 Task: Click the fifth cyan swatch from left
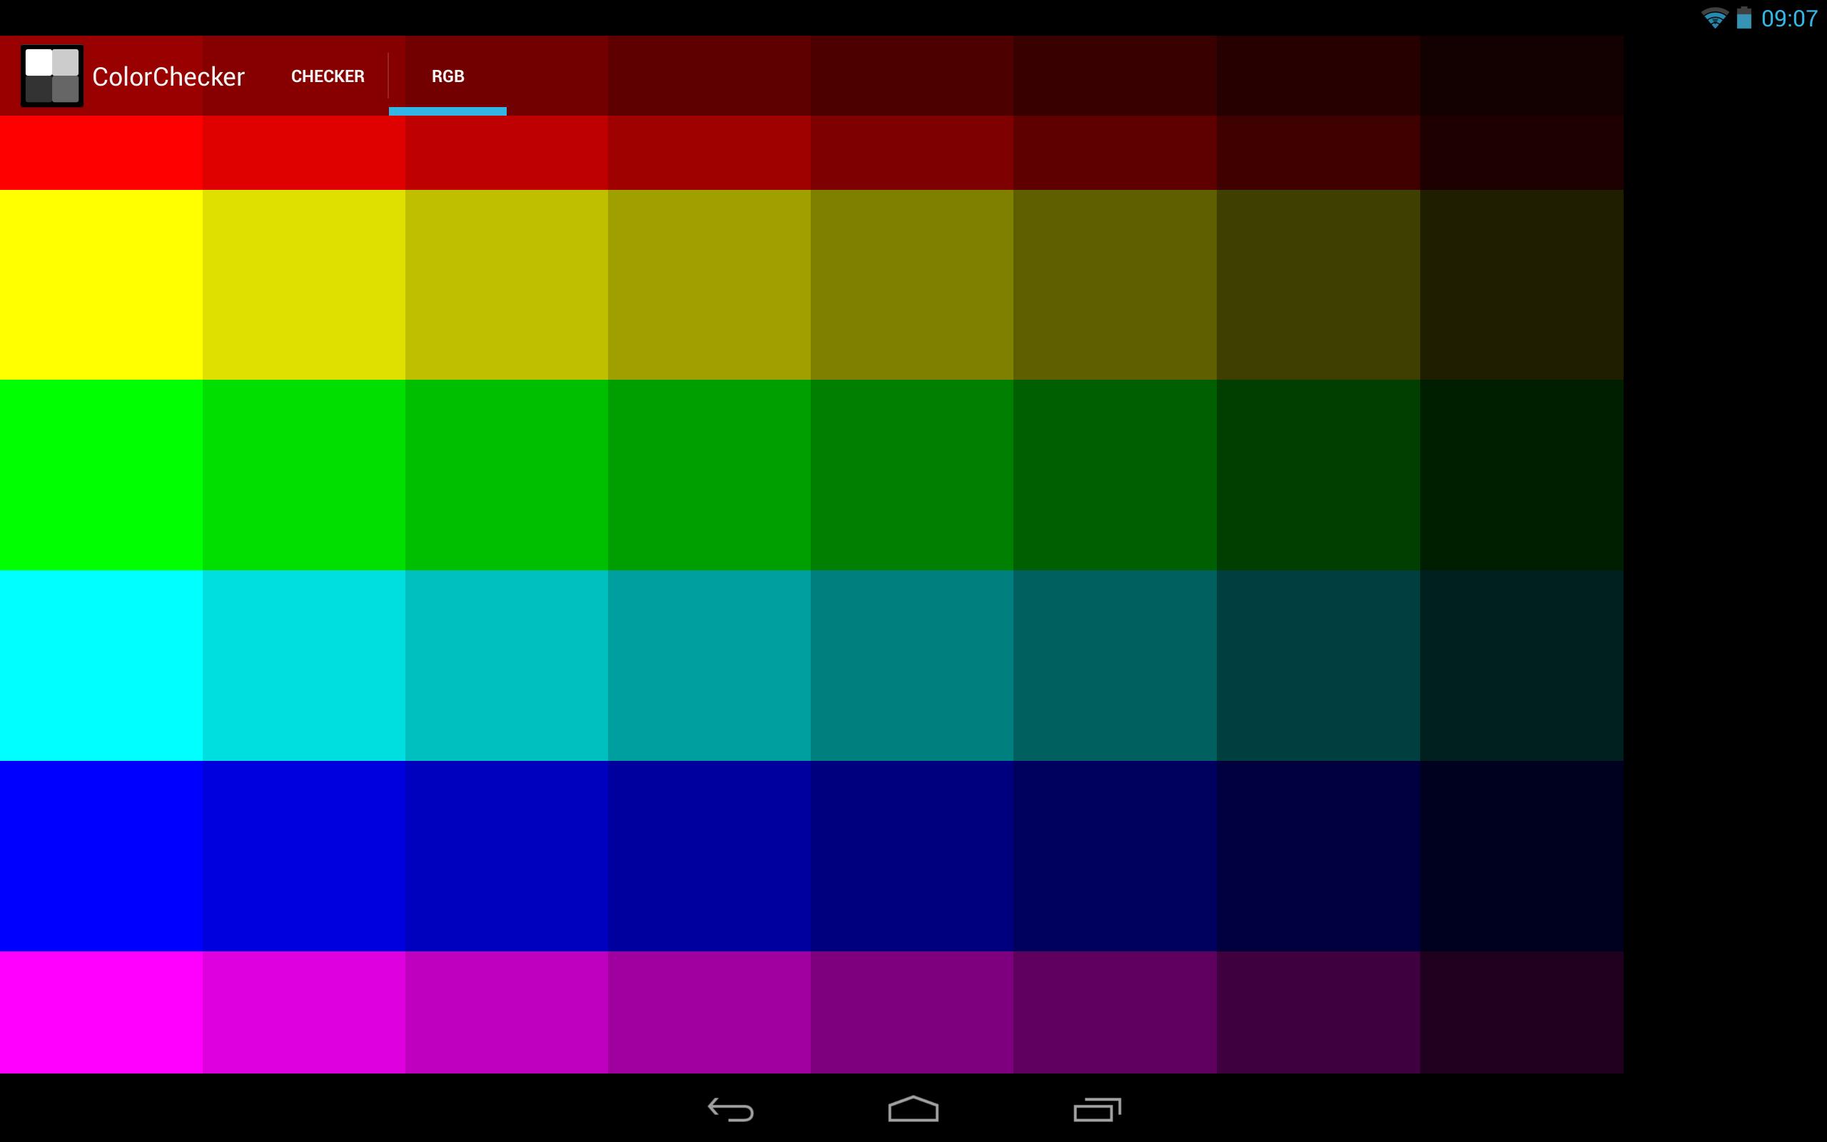(912, 665)
